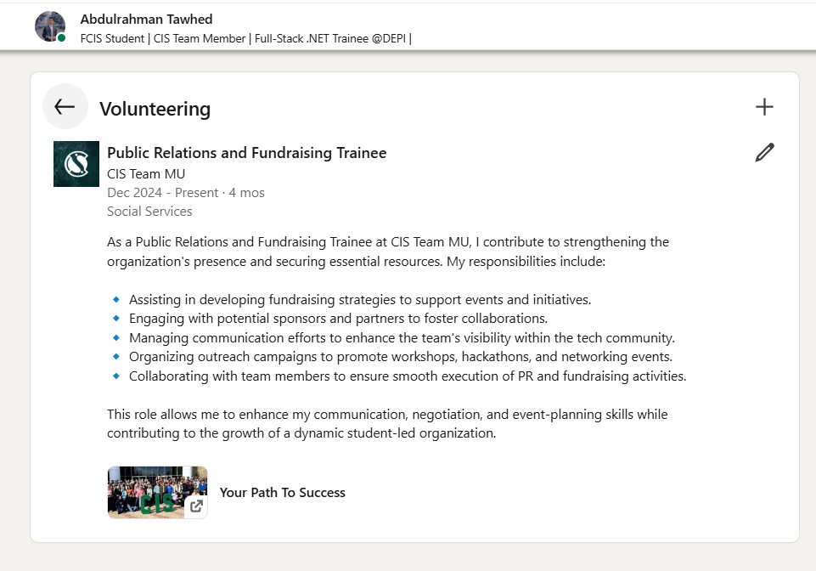Select the 'CIS Team MU' organization name
The image size is (816, 571).
[x=146, y=174]
